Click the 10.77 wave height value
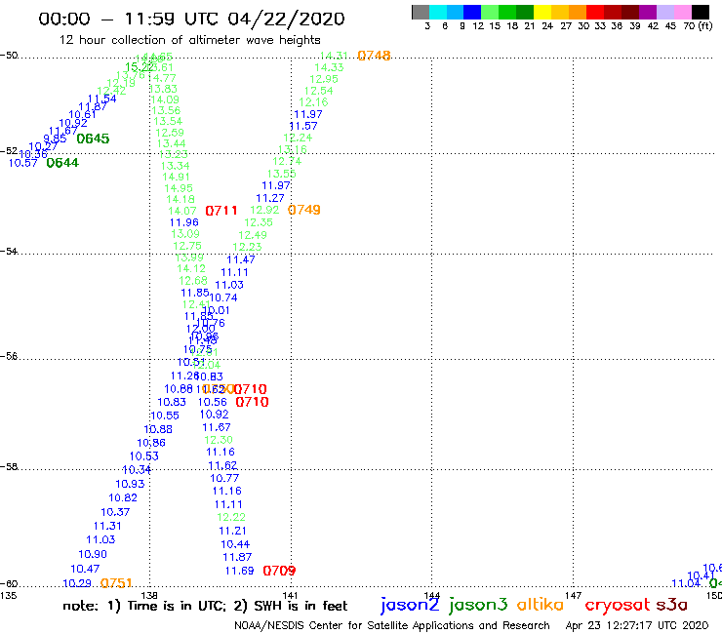The image size is (722, 634). pos(224,478)
